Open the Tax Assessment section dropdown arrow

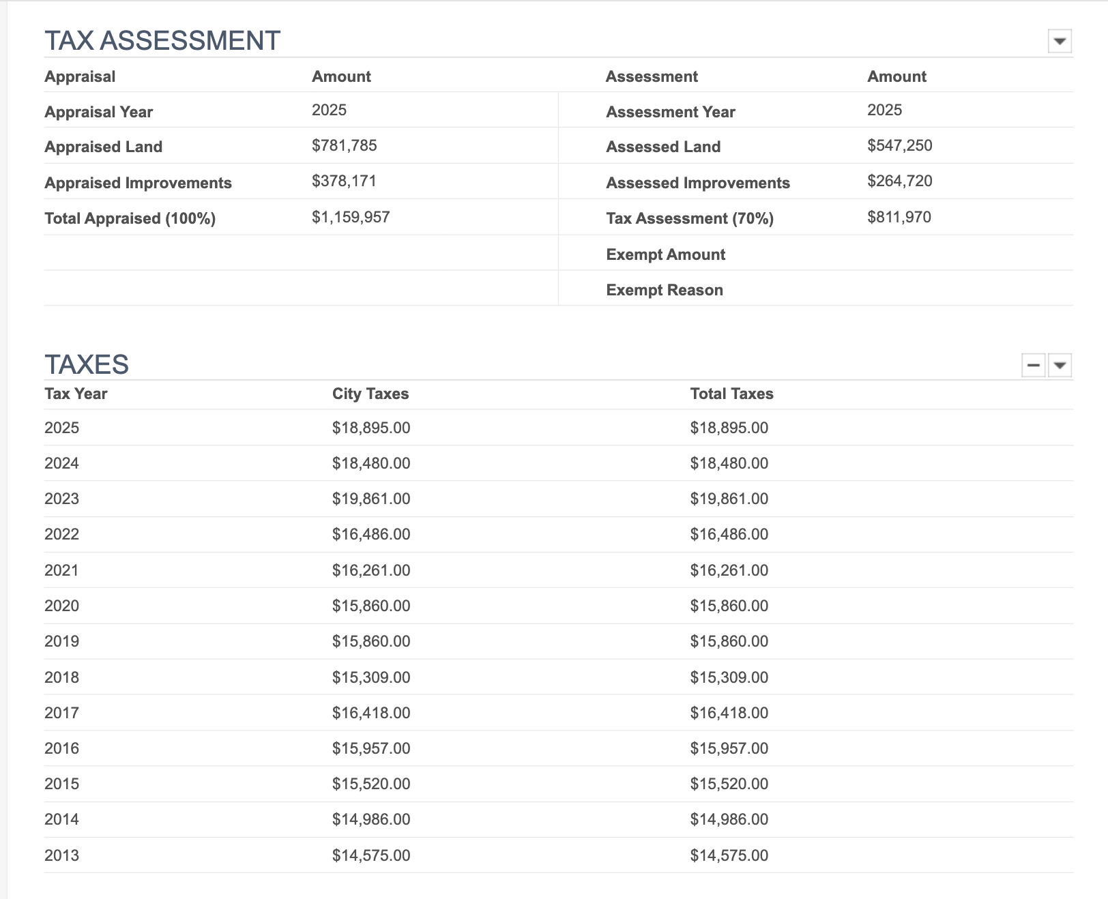point(1060,41)
